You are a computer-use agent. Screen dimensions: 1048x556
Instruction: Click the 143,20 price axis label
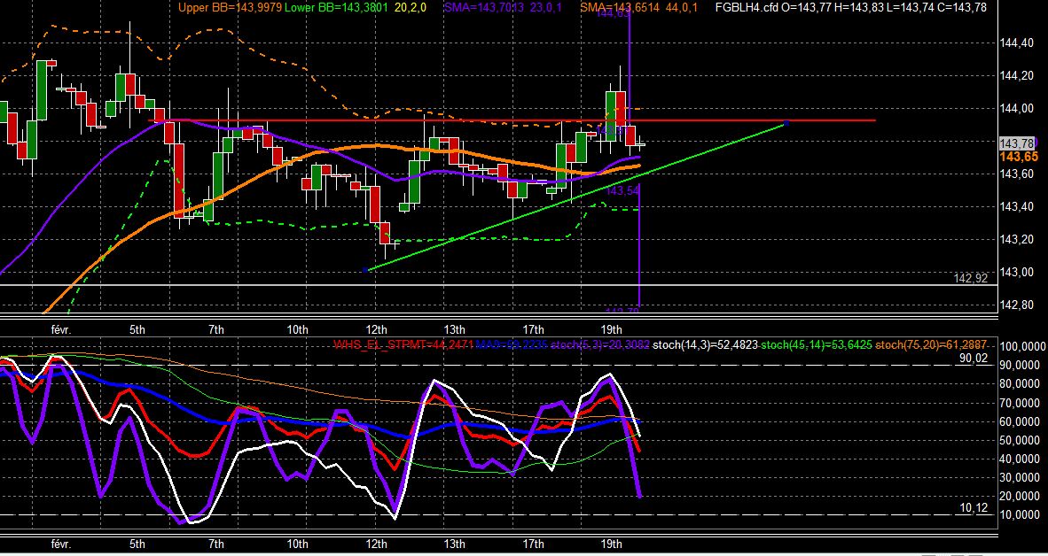[1019, 239]
